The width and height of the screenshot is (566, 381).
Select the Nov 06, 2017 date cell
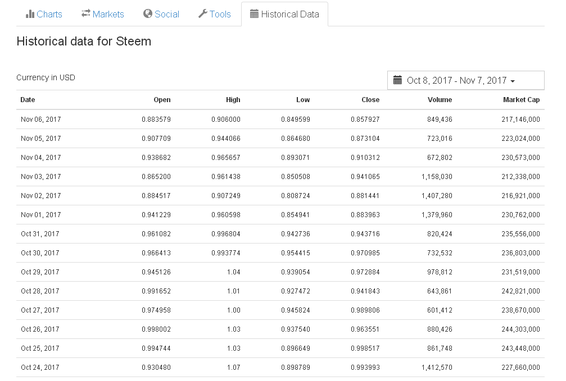41,120
